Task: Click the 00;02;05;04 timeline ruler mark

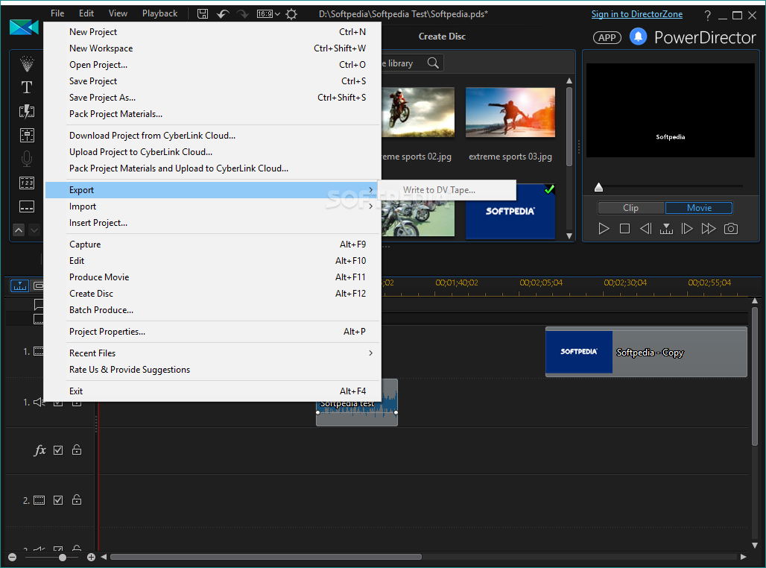Action: (x=541, y=283)
